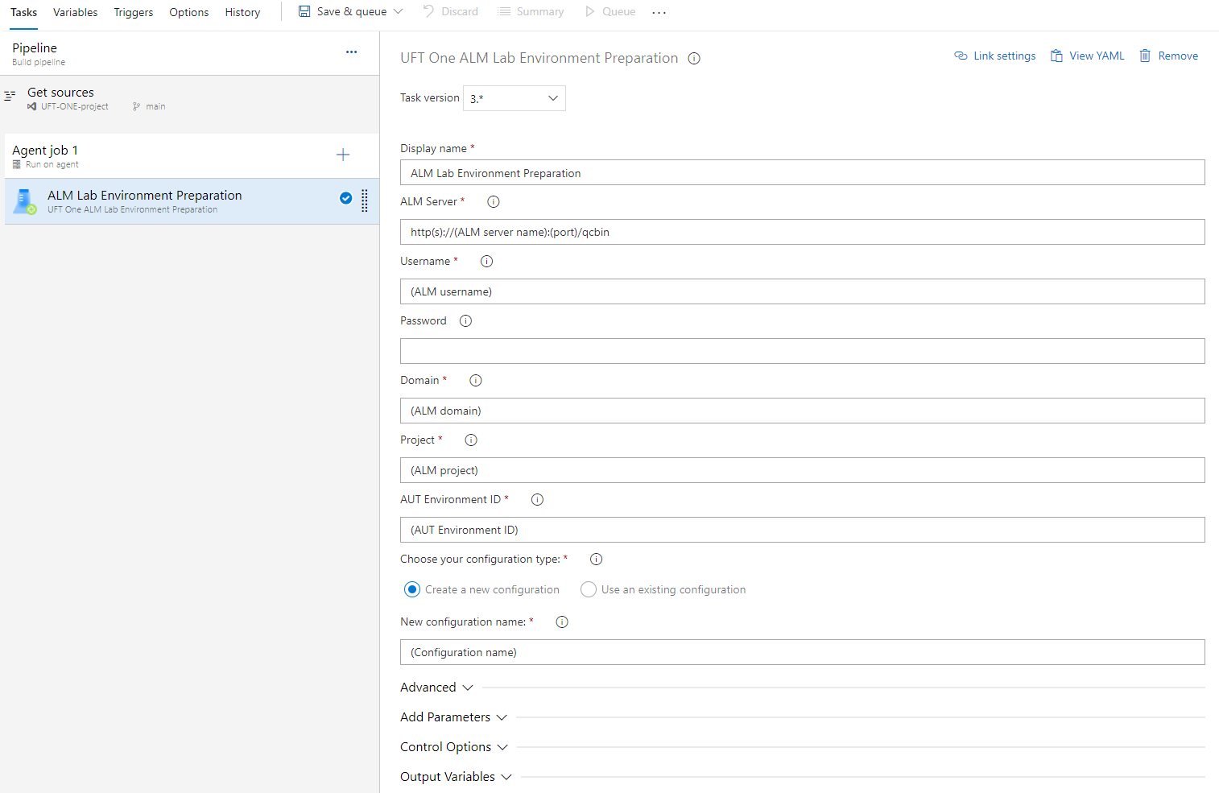Select Use an existing configuration option
Viewport: 1219px width, 793px height.
click(589, 590)
